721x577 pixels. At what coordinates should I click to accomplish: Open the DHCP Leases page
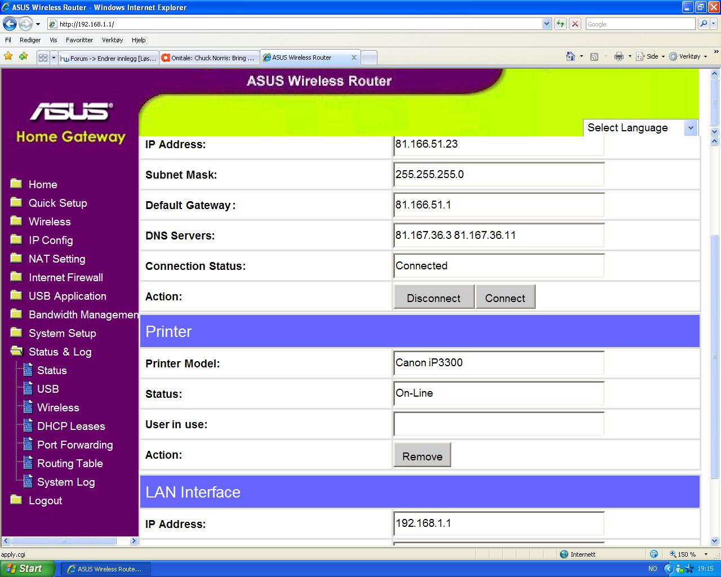(71, 426)
